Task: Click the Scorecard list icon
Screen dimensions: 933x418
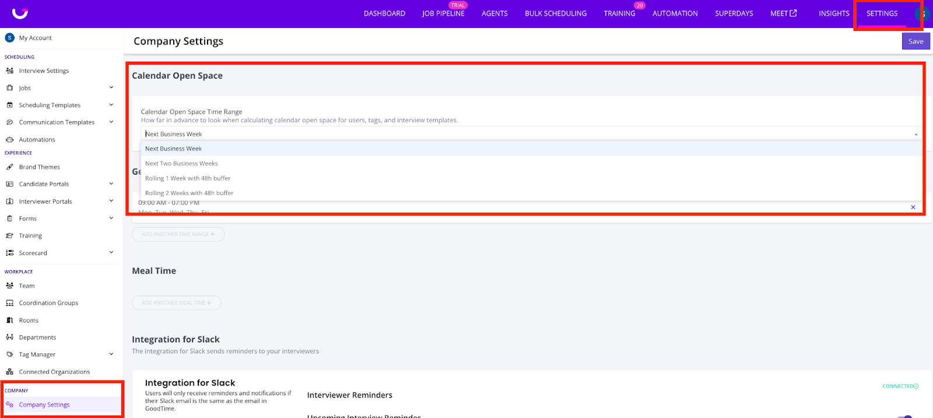Action: (9, 253)
